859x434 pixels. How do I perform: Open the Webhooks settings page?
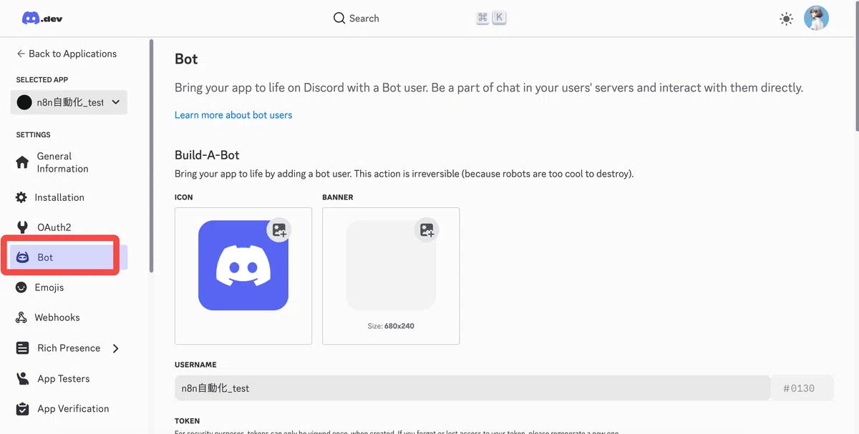coord(69,317)
